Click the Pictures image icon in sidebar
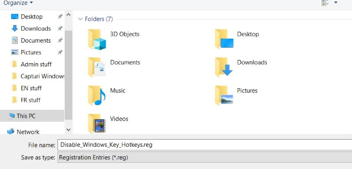352x169 pixels. tap(15, 52)
